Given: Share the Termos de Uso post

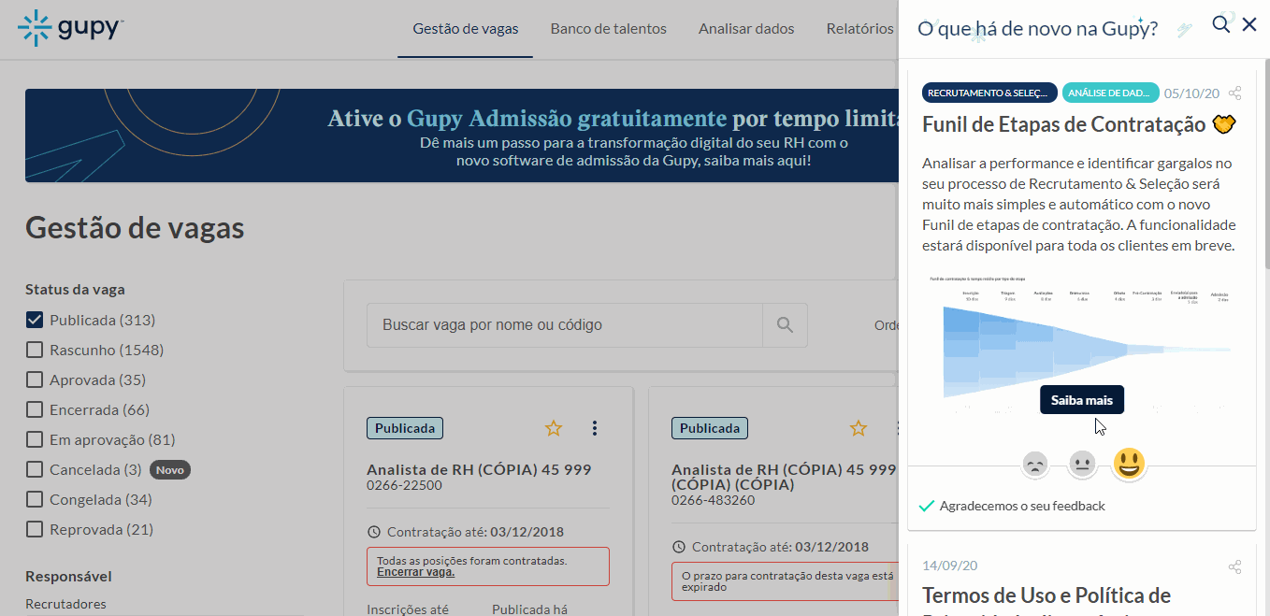Looking at the screenshot, I should (1235, 566).
